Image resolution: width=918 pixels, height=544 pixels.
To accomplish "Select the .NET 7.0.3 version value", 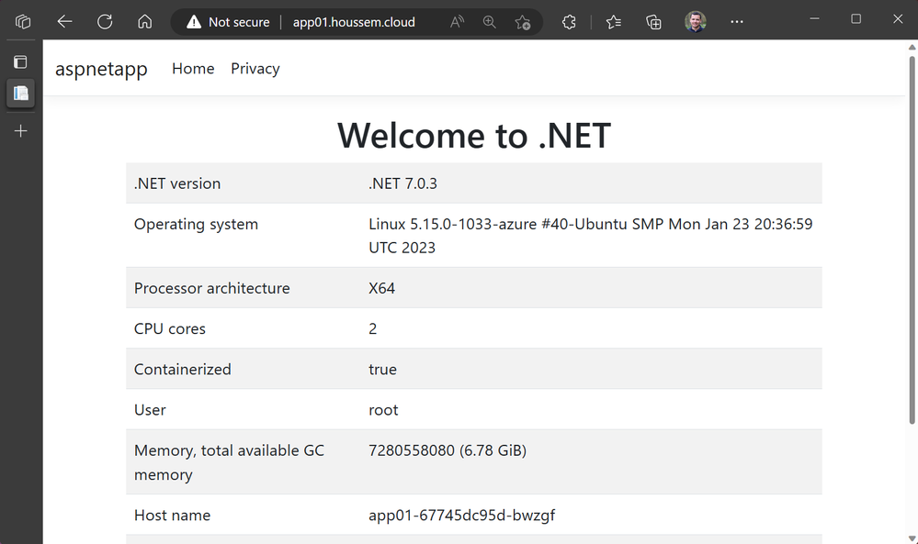I will [x=402, y=183].
